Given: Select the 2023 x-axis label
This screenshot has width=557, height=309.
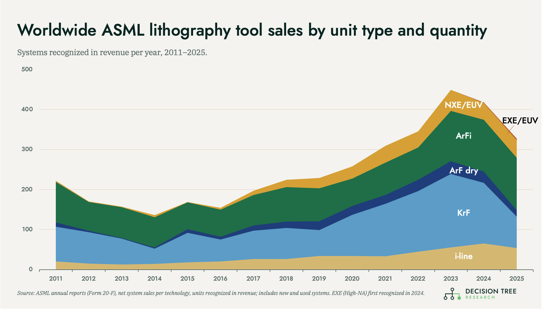Looking at the screenshot, I should coord(451,279).
